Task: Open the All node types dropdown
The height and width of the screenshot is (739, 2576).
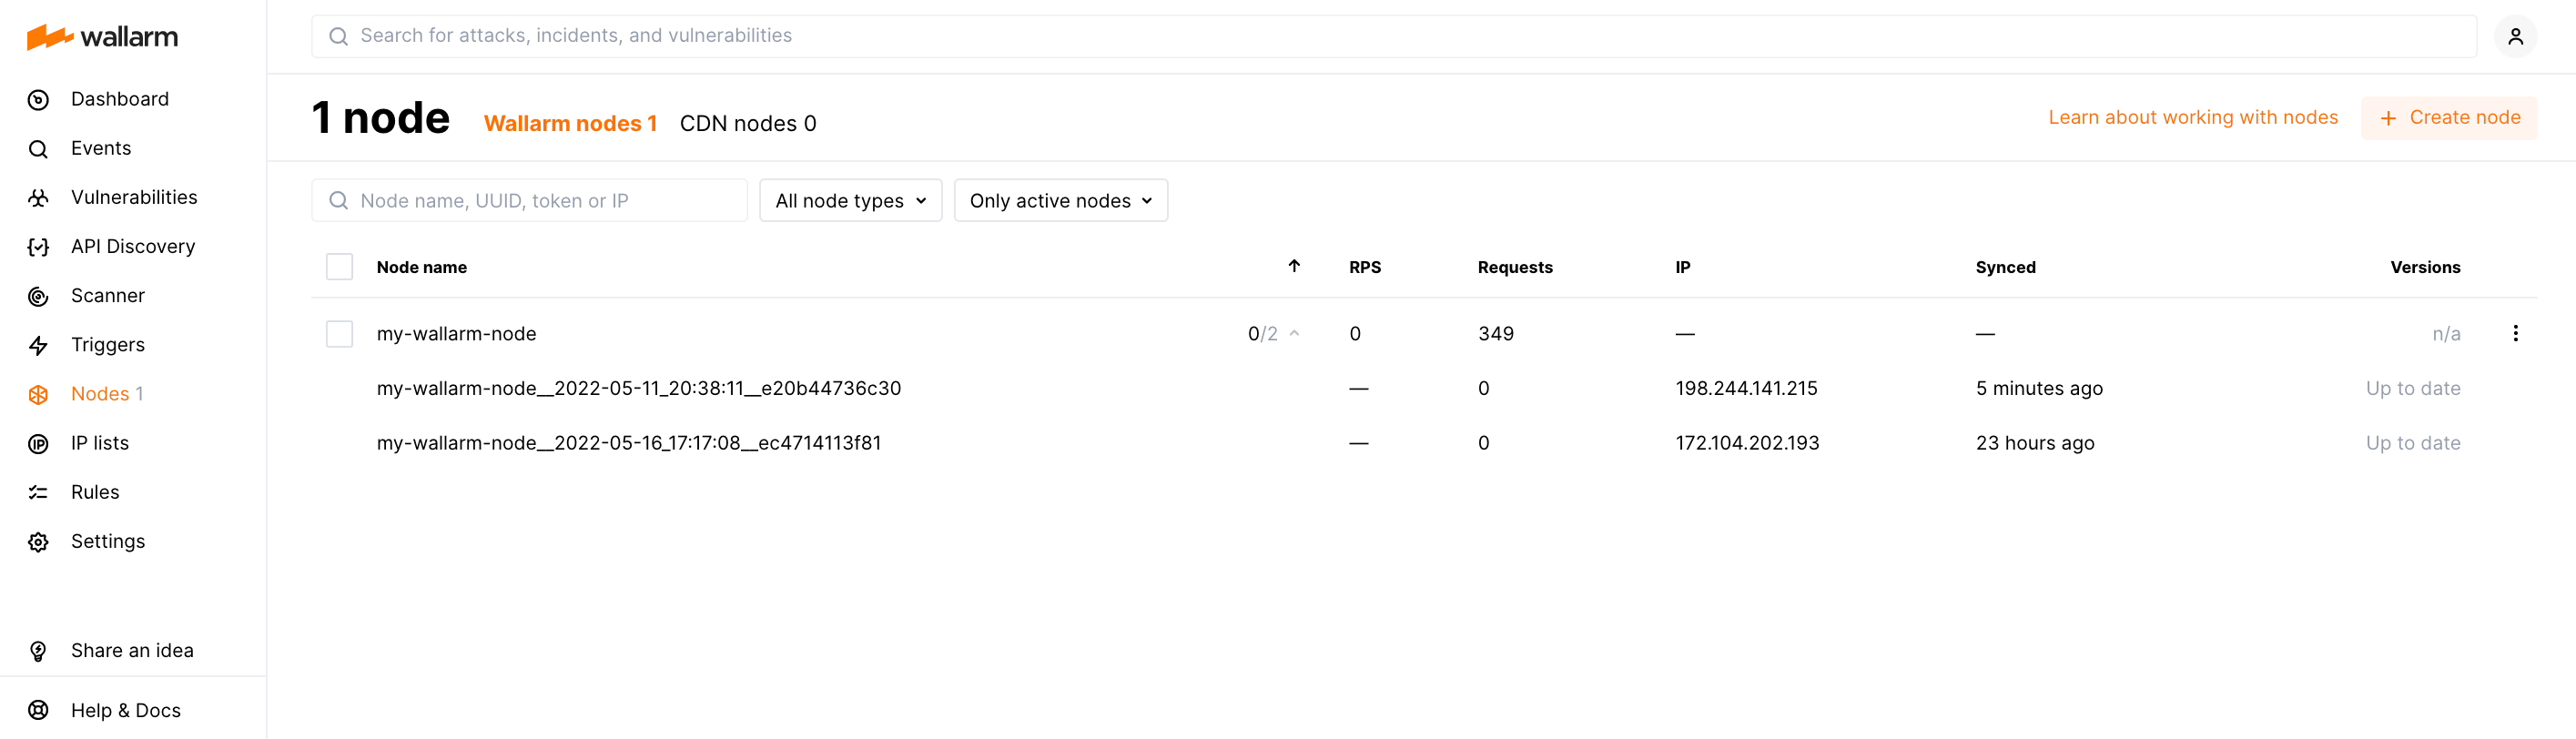Action: click(x=850, y=201)
